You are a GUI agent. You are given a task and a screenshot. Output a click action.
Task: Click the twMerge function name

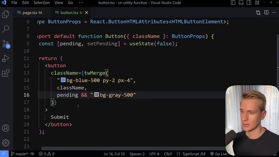point(95,73)
